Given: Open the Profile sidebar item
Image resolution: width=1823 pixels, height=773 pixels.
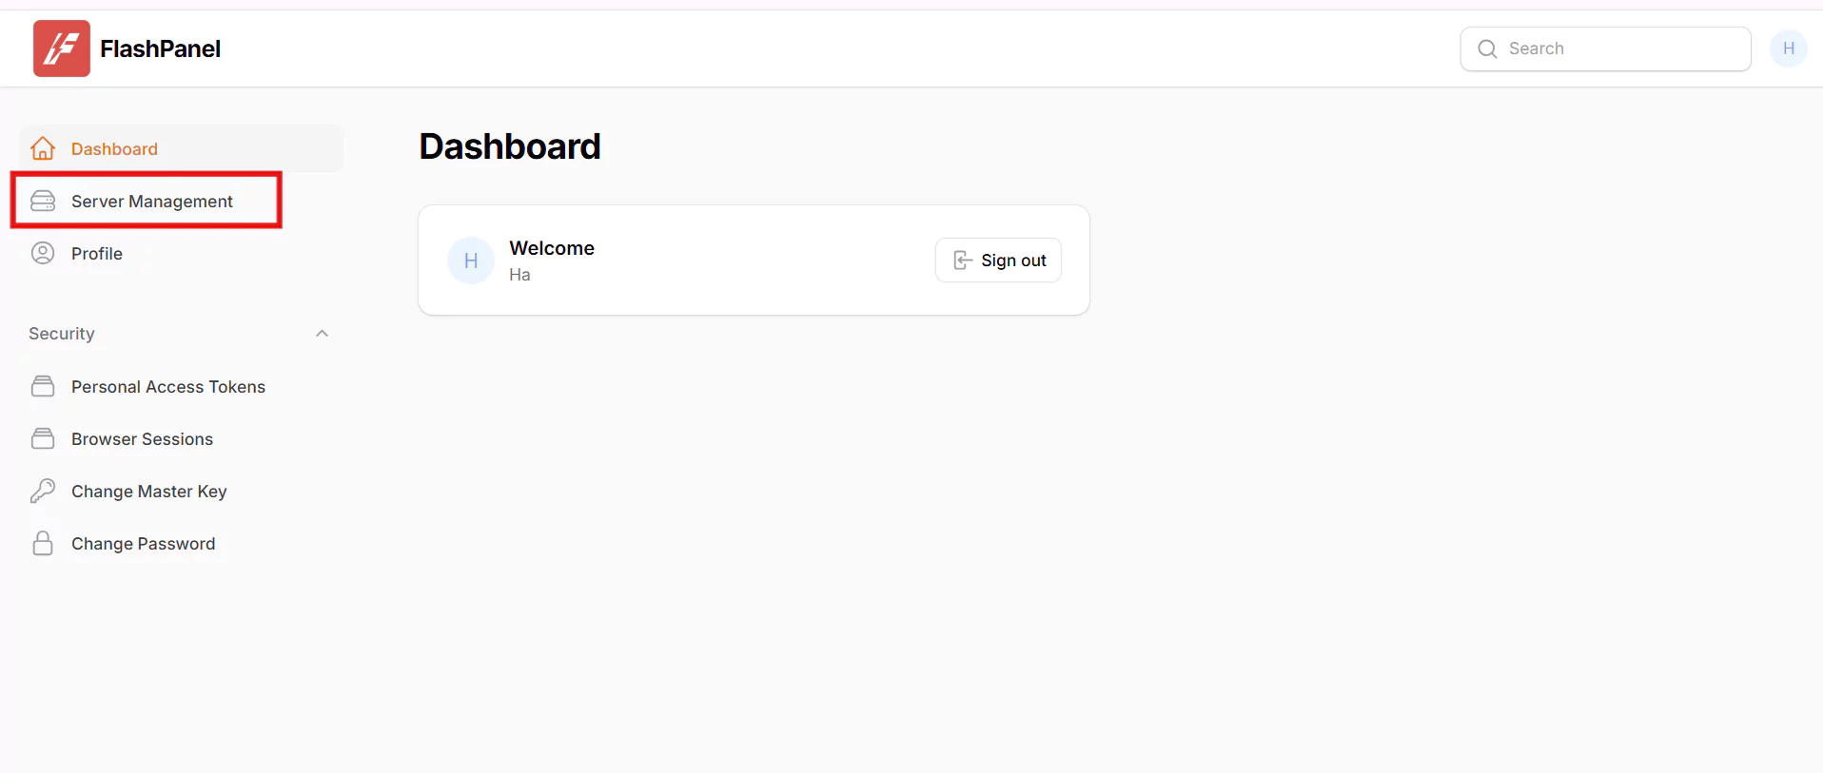Looking at the screenshot, I should pyautogui.click(x=97, y=254).
